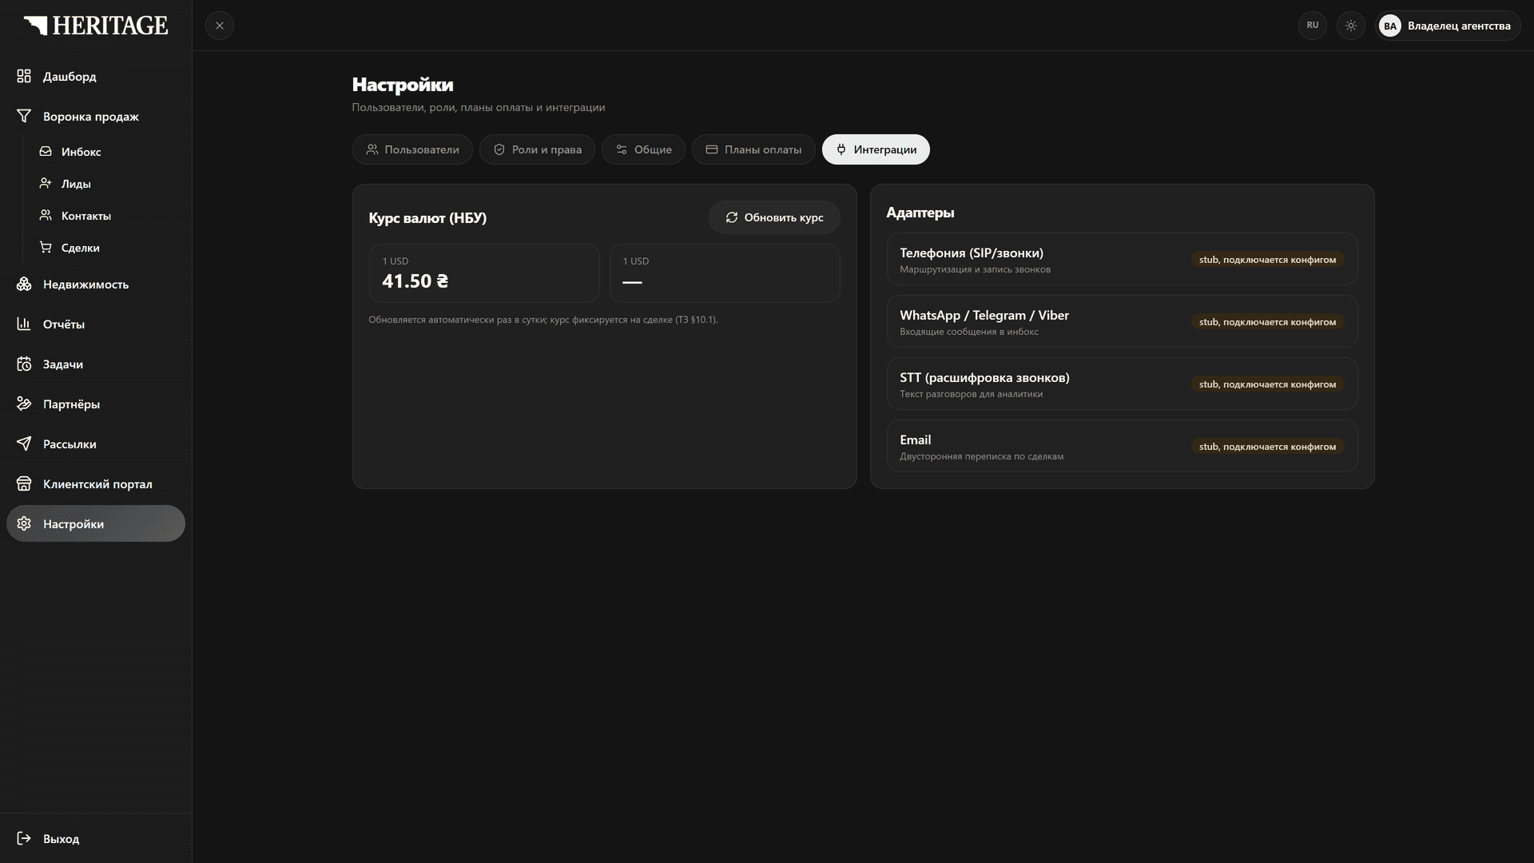Click the Heritage logo
This screenshot has width=1534, height=863.
[96, 26]
